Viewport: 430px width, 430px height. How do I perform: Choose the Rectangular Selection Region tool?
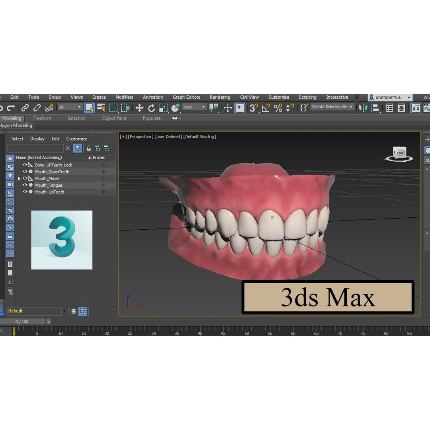click(113, 108)
